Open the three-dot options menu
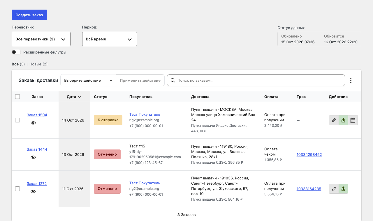 coord(351,80)
